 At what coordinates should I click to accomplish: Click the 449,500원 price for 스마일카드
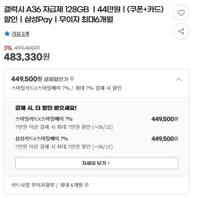(165, 119)
